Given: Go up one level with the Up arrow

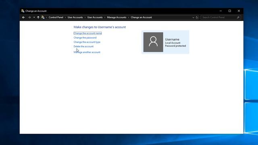Looking at the screenshot, I should point(38,17).
